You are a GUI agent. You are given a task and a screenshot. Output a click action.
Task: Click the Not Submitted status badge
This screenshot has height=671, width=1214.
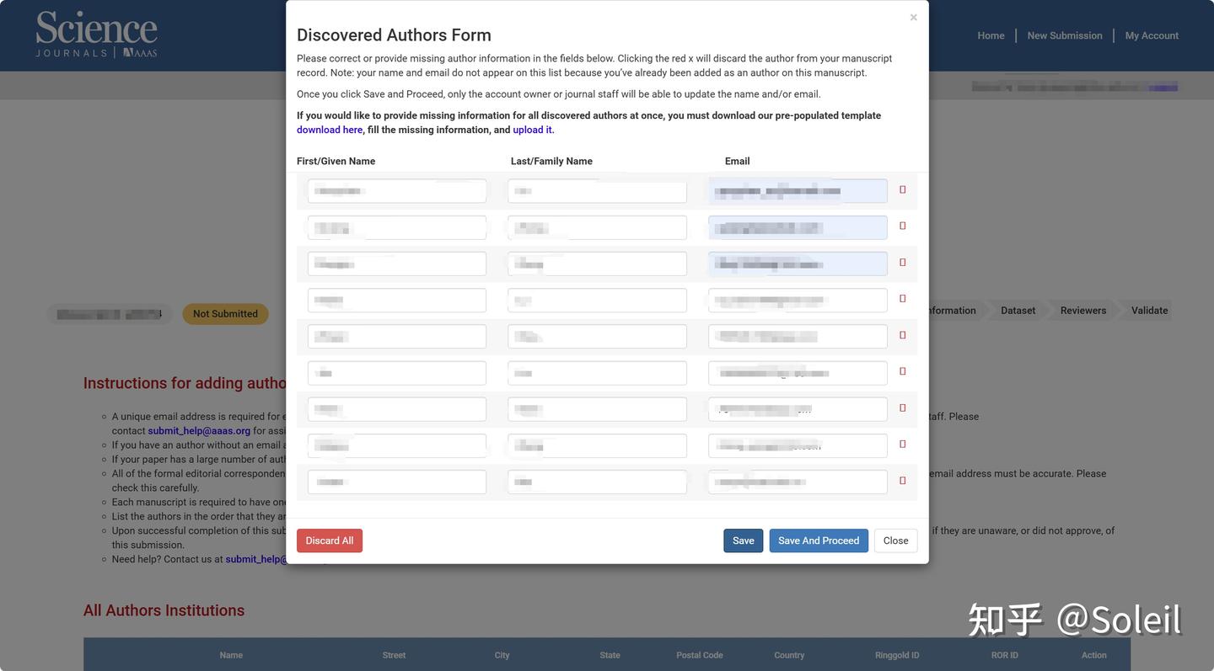coord(225,314)
